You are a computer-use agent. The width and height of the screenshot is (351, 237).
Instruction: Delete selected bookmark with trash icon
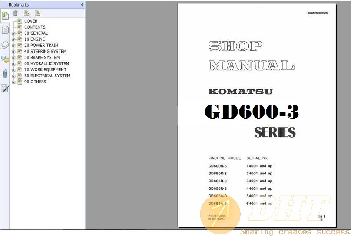click(x=16, y=13)
